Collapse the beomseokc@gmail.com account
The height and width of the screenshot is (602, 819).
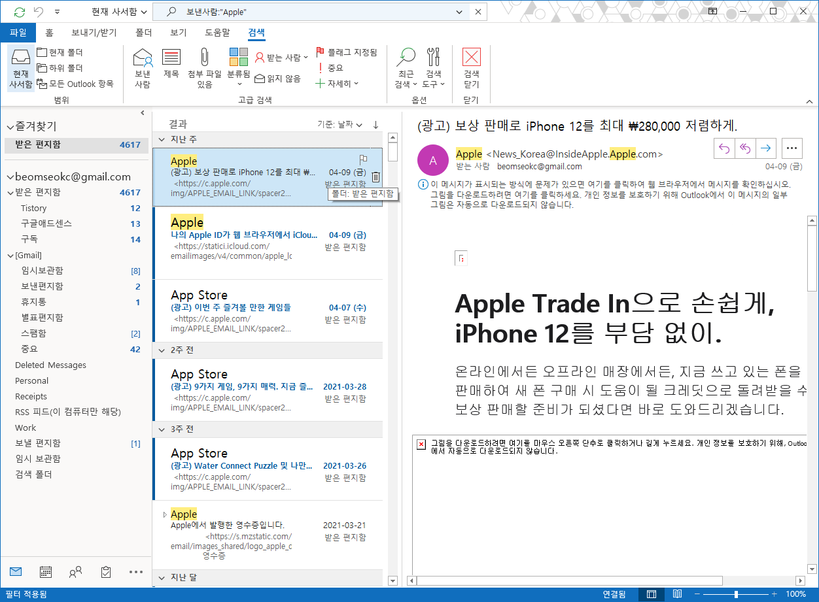click(x=10, y=177)
